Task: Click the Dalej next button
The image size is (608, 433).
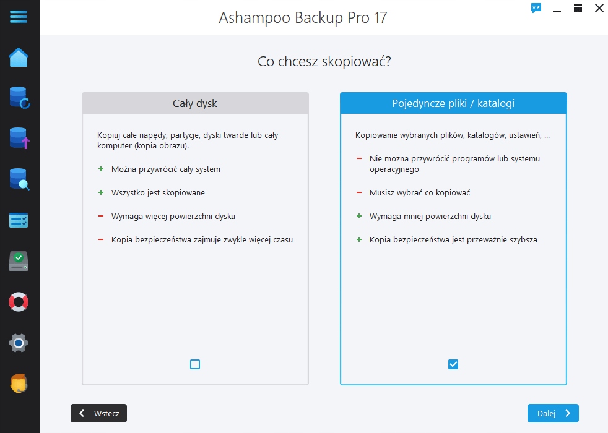Action: (x=553, y=413)
